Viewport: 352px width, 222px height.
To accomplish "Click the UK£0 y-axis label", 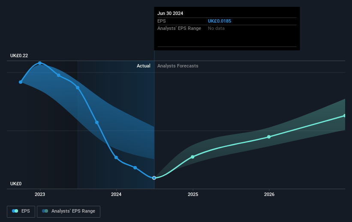I will (16, 184).
